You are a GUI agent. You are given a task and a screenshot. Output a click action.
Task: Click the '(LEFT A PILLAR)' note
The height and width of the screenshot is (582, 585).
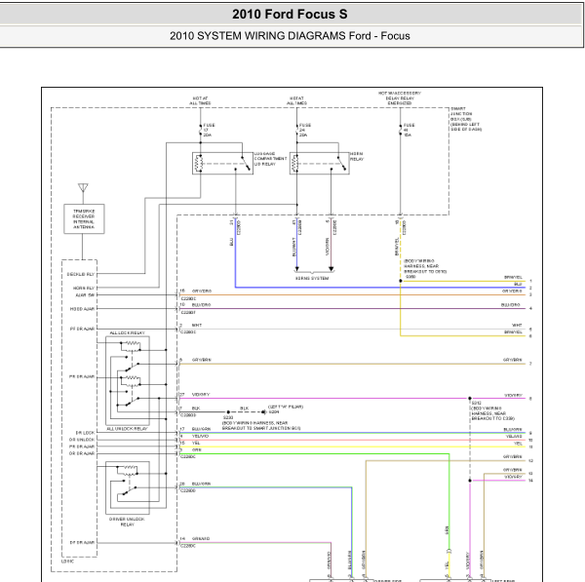click(286, 407)
